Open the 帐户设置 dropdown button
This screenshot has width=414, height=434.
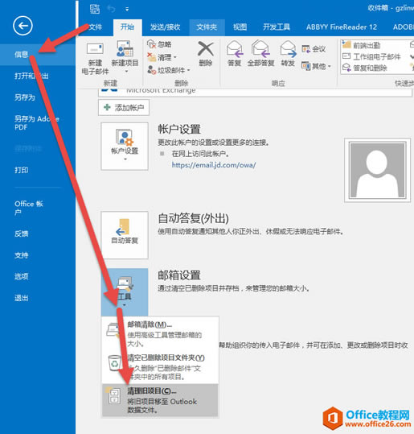point(125,147)
